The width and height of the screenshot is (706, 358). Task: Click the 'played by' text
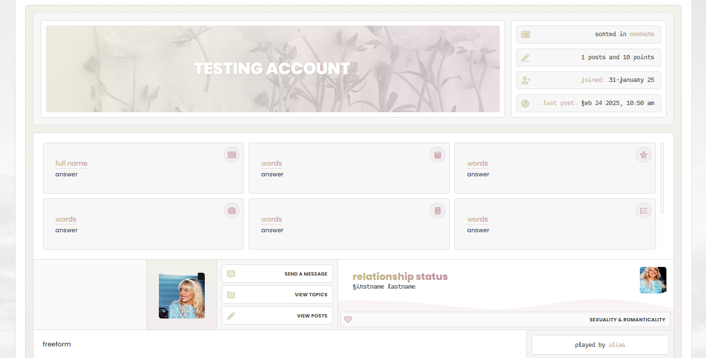[590, 345]
